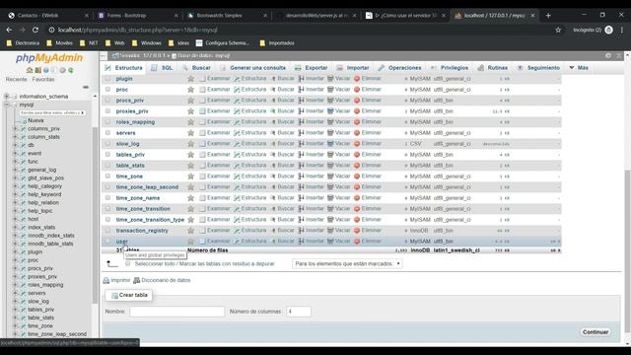Check the servers table checkbox
Image resolution: width=631 pixels, height=355 pixels.
tap(107, 132)
